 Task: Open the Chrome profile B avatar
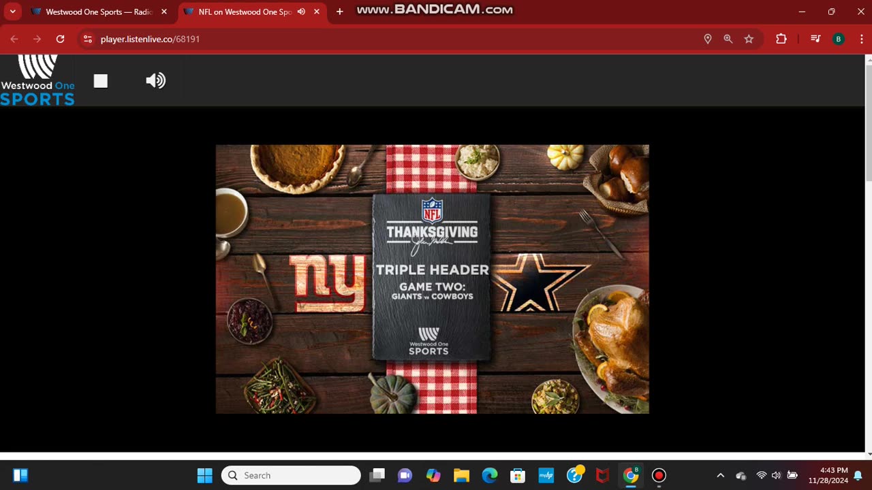(839, 39)
